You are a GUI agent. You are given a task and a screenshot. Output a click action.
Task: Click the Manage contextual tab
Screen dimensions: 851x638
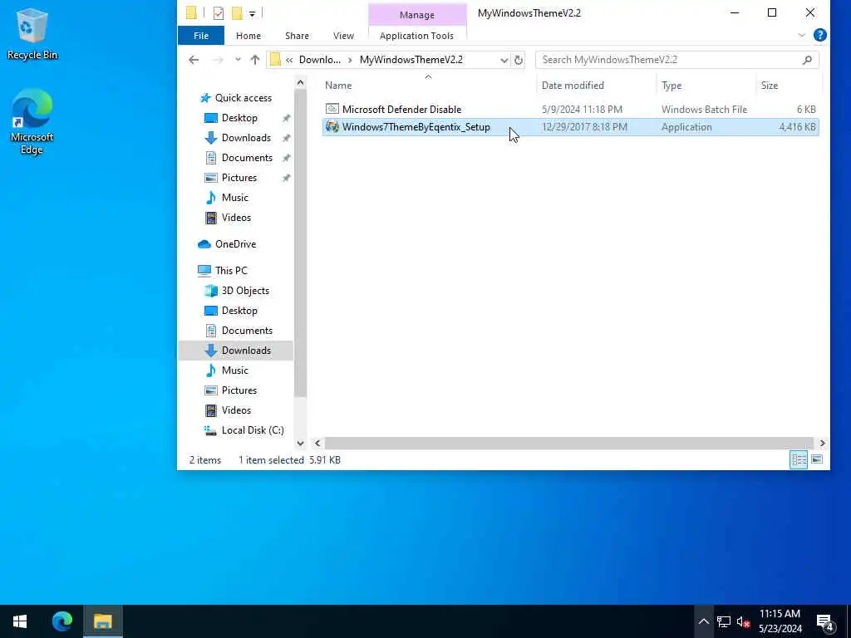pos(417,15)
